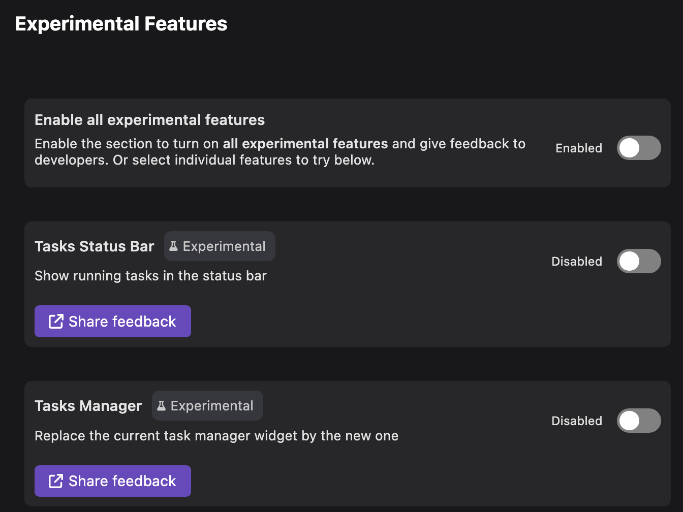This screenshot has height=512, width=683.
Task: Click the Disabled label for Tasks Status Bar
Action: point(577,261)
